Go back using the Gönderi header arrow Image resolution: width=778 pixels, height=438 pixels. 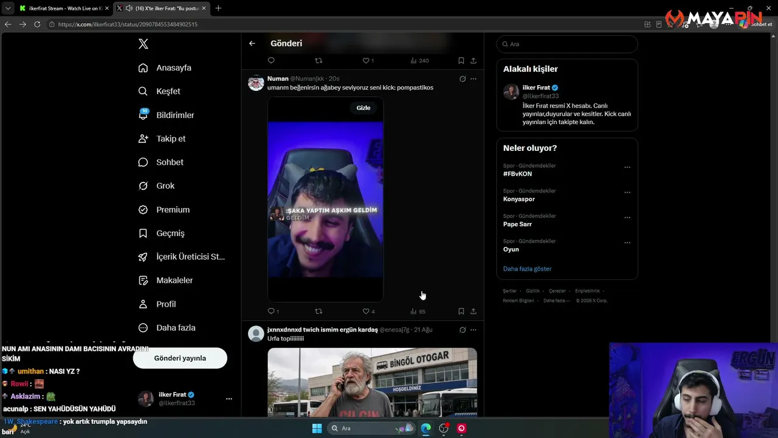coord(252,43)
